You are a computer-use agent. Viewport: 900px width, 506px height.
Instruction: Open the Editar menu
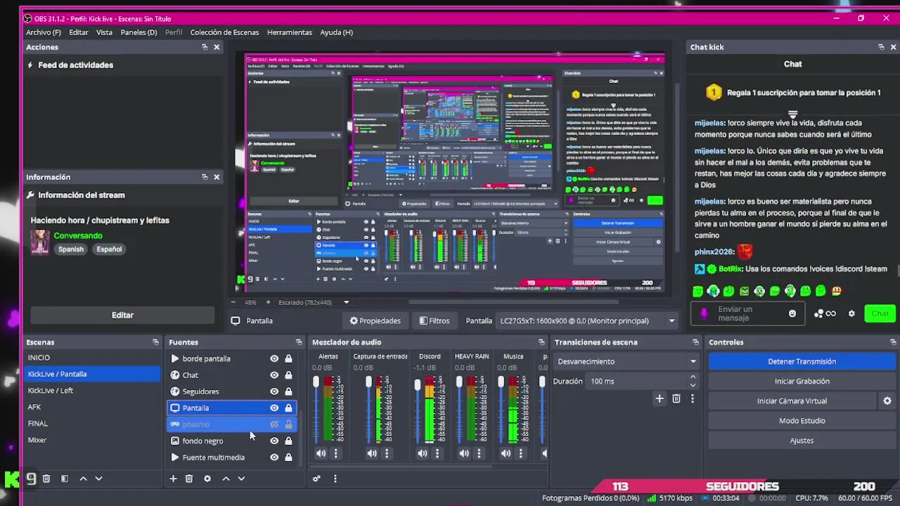click(79, 32)
